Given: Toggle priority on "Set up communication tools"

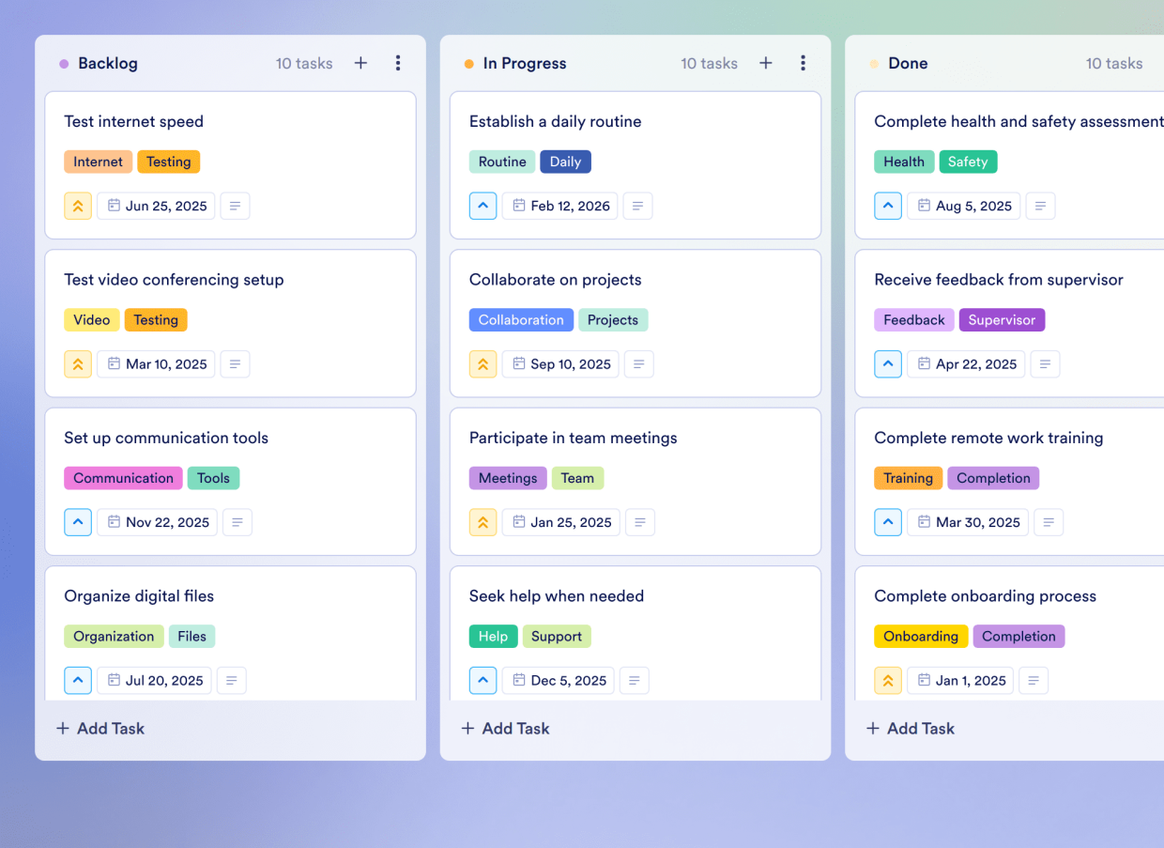Looking at the screenshot, I should tap(78, 522).
